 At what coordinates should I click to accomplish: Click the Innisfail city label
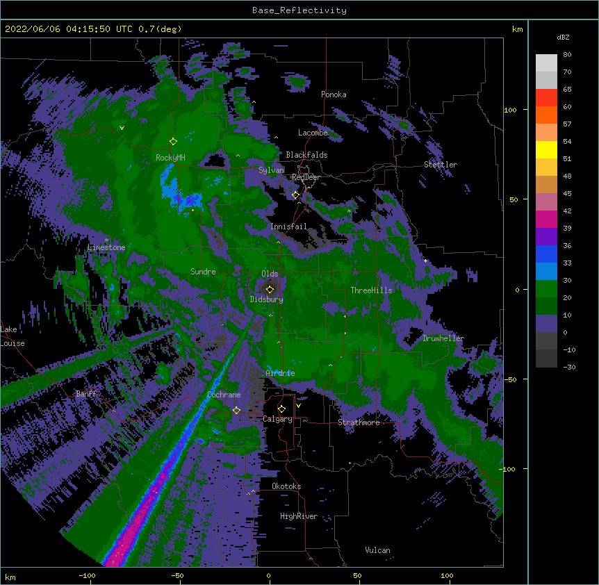tap(289, 226)
